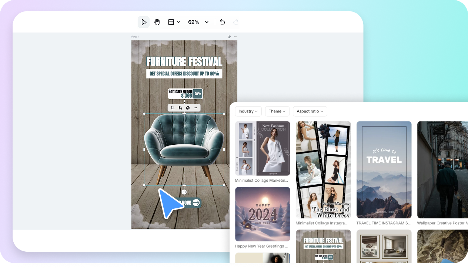Screen dimensions: 468x268
Task: Open the Wallpaper Creative Poster template
Action: pyautogui.click(x=442, y=170)
